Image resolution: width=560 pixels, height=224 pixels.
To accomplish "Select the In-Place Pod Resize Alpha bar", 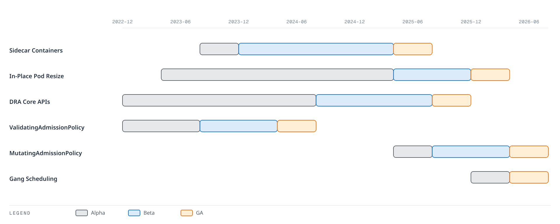I will 277,75.
